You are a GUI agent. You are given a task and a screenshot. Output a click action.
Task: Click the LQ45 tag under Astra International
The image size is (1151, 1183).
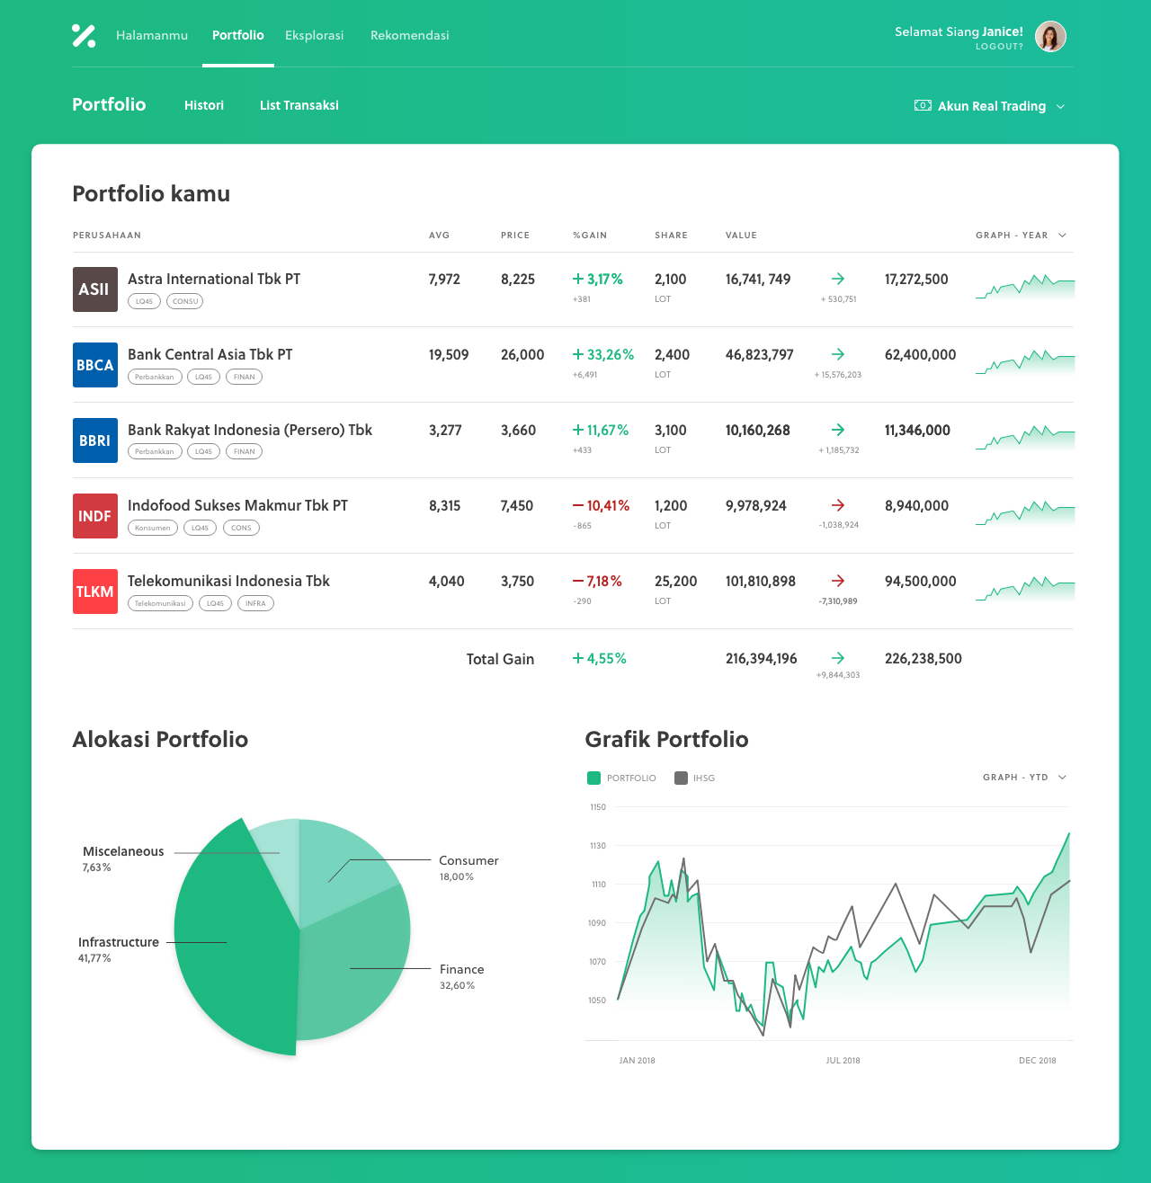tap(144, 301)
